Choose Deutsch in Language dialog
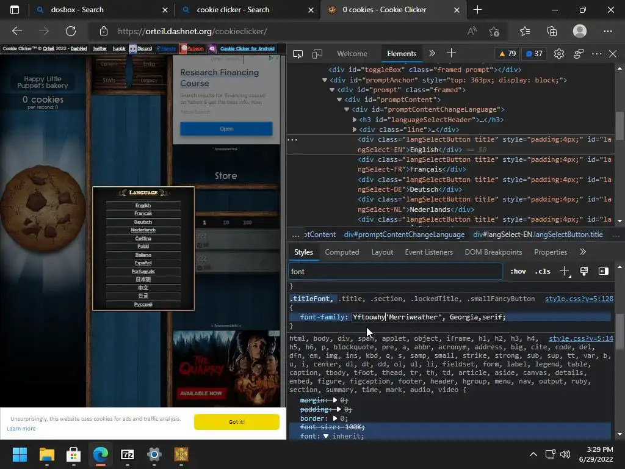Viewport: 625px width, 469px height. pos(143,222)
